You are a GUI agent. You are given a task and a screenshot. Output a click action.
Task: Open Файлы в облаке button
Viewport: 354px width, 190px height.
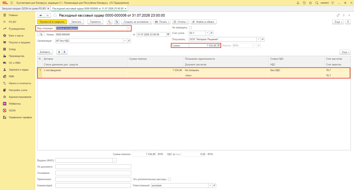[204, 22]
